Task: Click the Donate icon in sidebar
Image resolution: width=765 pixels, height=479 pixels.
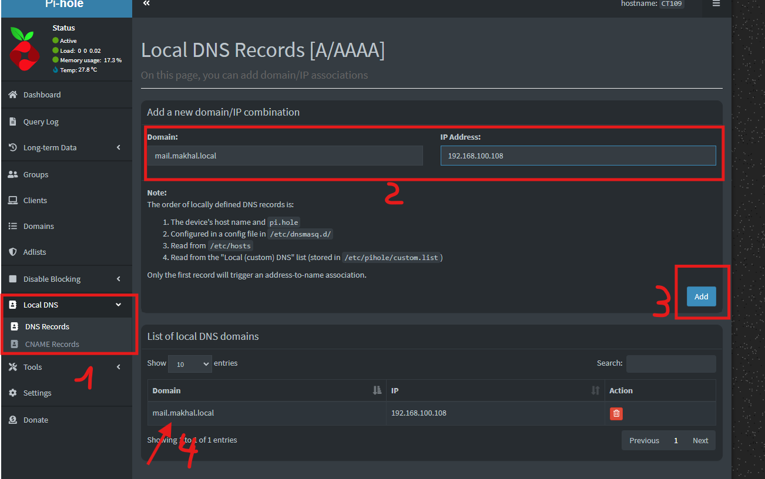Action: (13, 420)
